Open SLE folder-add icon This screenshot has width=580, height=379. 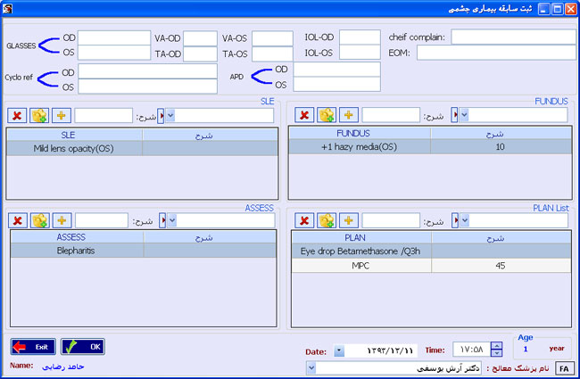(39, 116)
